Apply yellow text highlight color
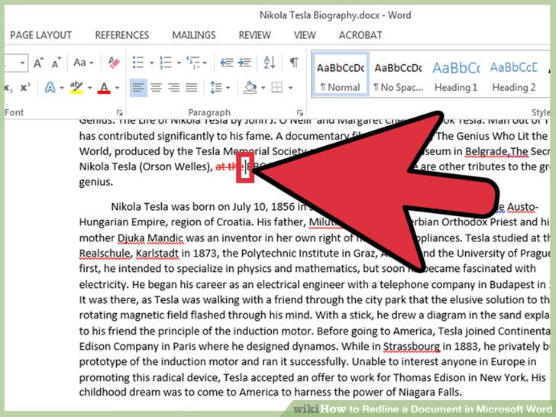This screenshot has height=417, width=556. pyautogui.click(x=76, y=88)
